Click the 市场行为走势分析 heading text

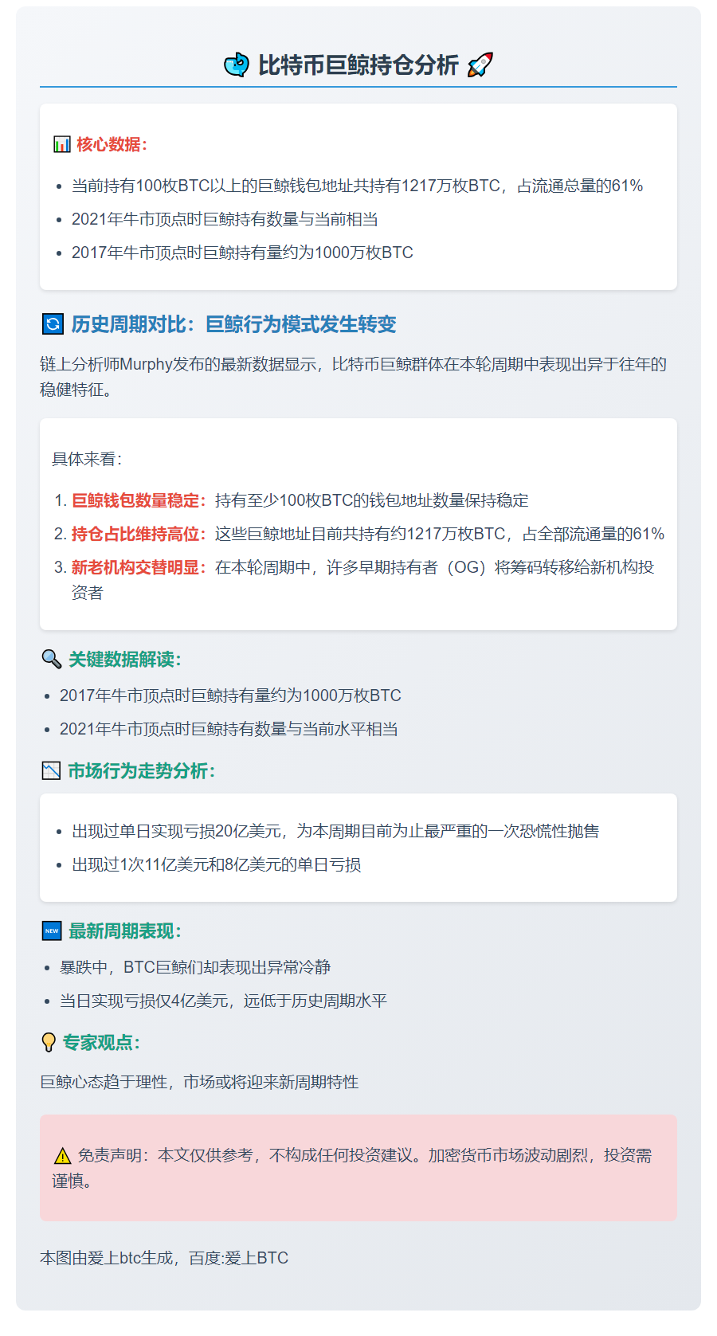pos(141,770)
